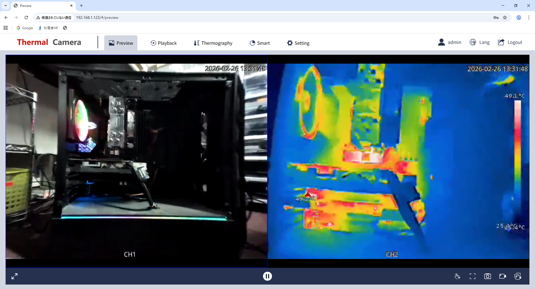
Task: Click the Logout link
Action: point(510,42)
